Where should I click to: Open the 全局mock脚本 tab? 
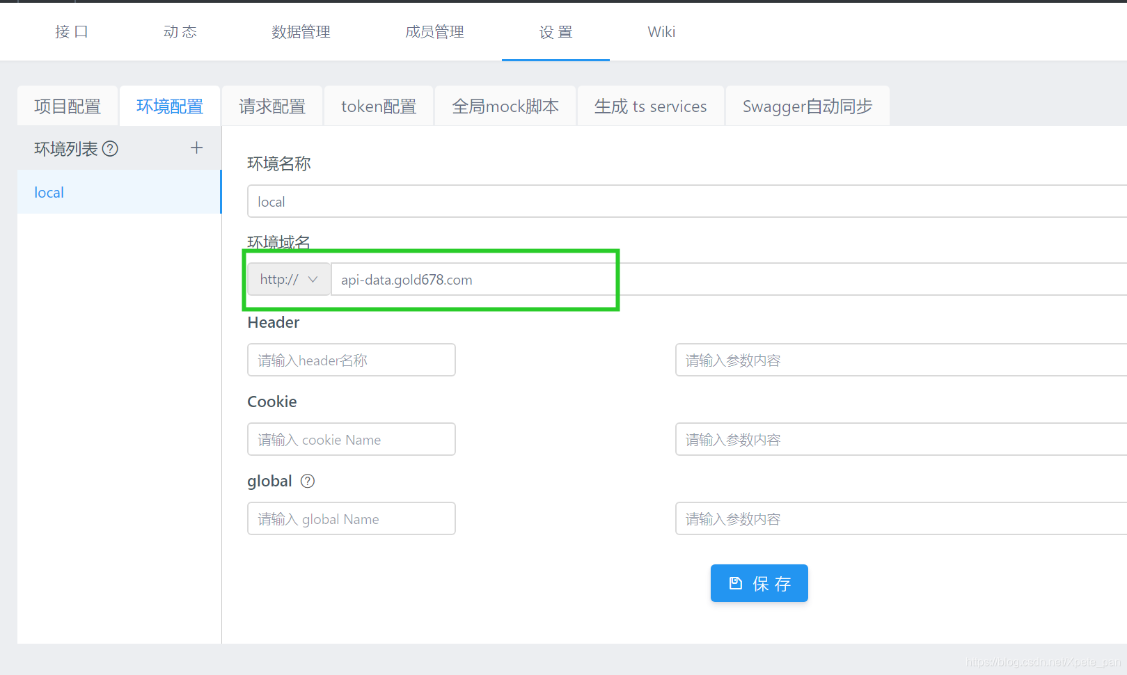(x=505, y=106)
